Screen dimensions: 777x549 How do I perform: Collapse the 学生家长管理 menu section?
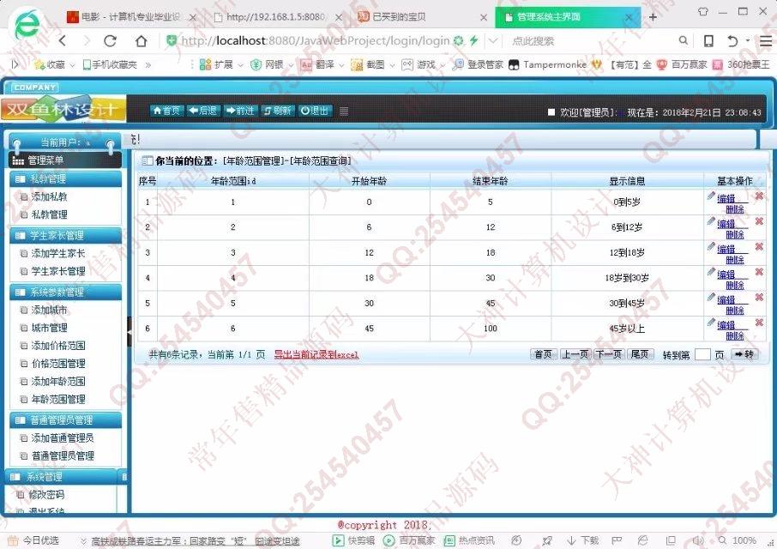[65, 235]
